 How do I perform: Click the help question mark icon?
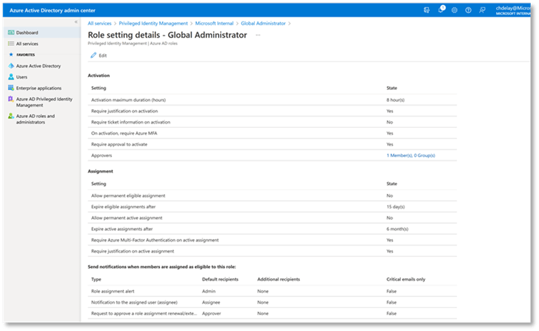pyautogui.click(x=468, y=10)
